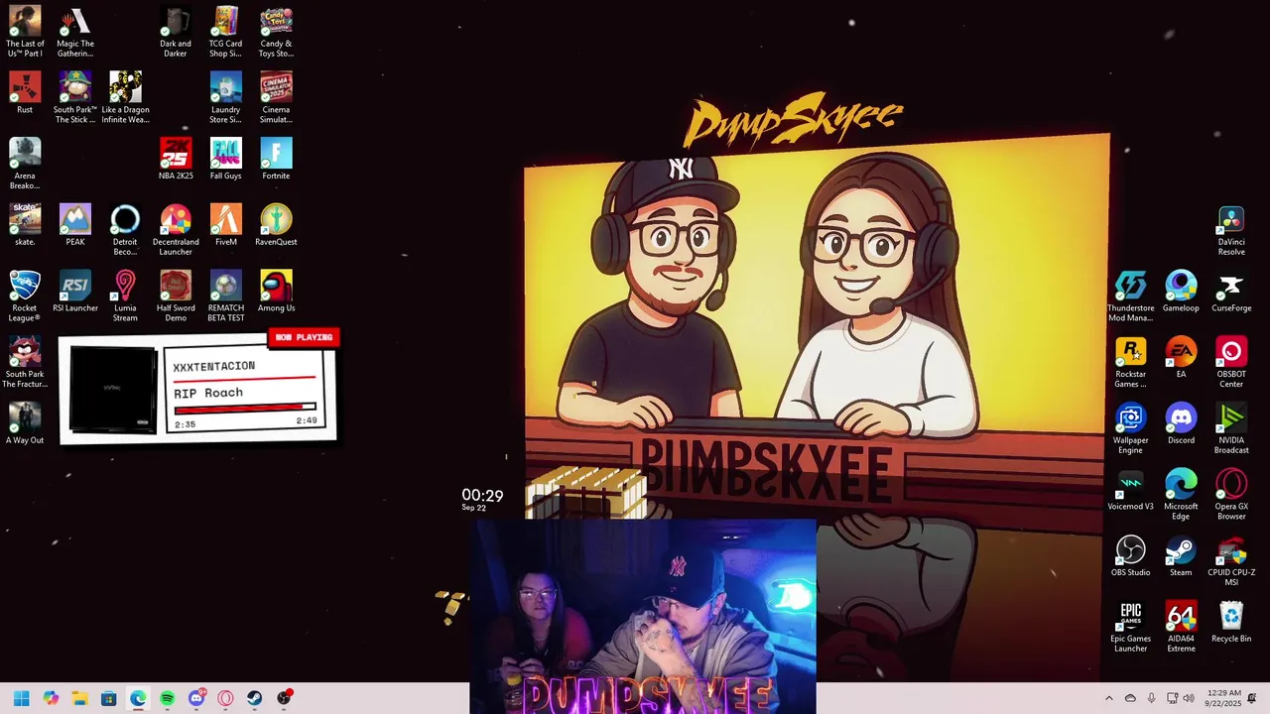Screen dimensions: 1270x714
Task: Open Spotify from the taskbar
Action: [x=167, y=698]
